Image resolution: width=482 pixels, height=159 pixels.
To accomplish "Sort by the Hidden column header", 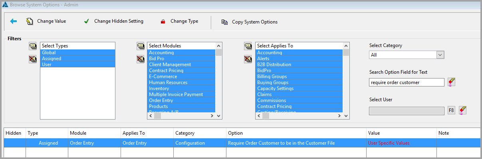I will 15,133.
